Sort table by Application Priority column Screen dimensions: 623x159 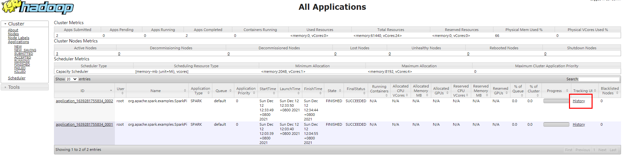coord(246,91)
